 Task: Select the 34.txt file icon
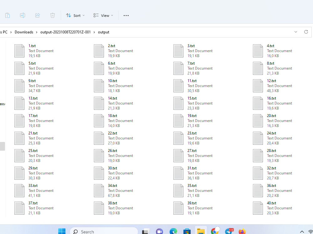coord(99,191)
